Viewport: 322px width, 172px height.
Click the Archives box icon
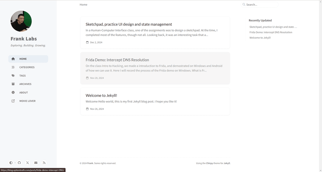point(13,84)
